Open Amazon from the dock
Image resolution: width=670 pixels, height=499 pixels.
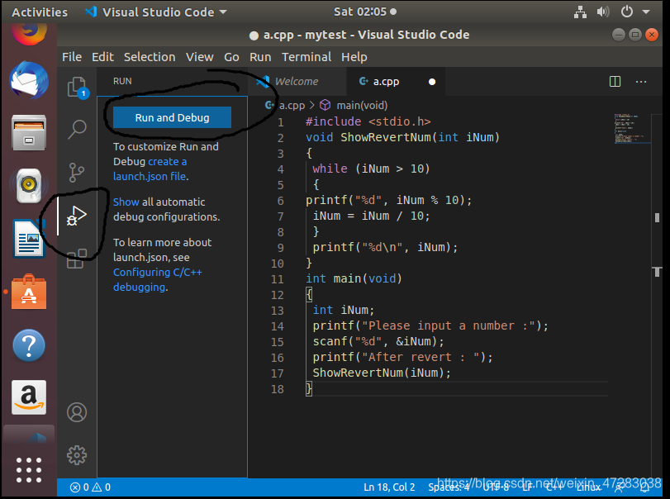click(29, 397)
